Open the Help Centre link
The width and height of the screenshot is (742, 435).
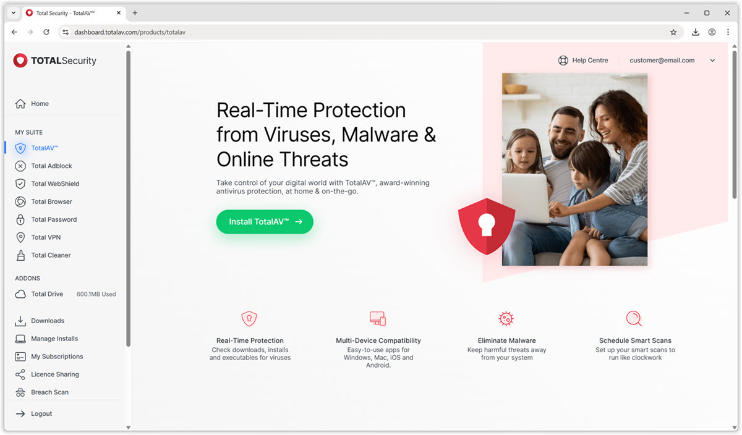[x=583, y=61]
